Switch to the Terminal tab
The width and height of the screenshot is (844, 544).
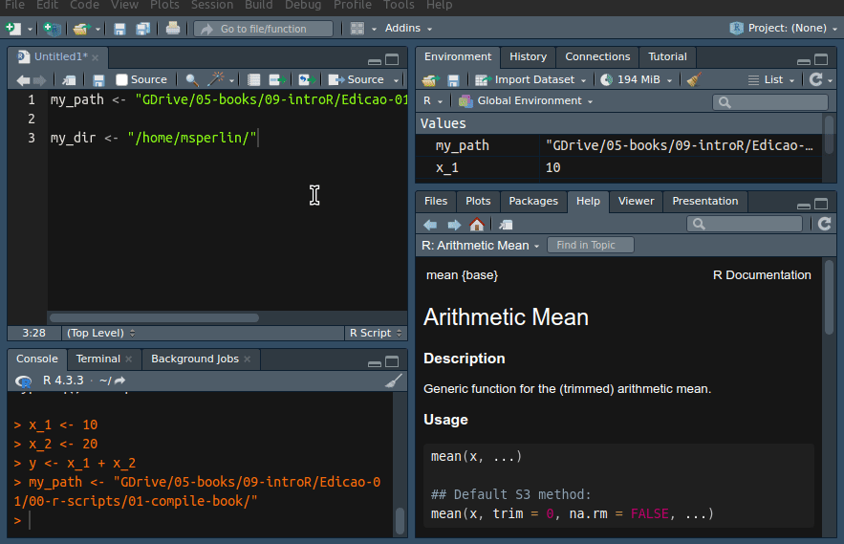(98, 359)
